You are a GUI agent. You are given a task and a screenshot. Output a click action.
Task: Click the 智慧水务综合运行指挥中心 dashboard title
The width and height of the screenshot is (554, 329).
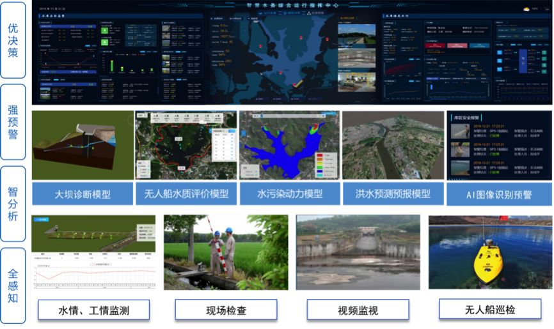[292, 4]
